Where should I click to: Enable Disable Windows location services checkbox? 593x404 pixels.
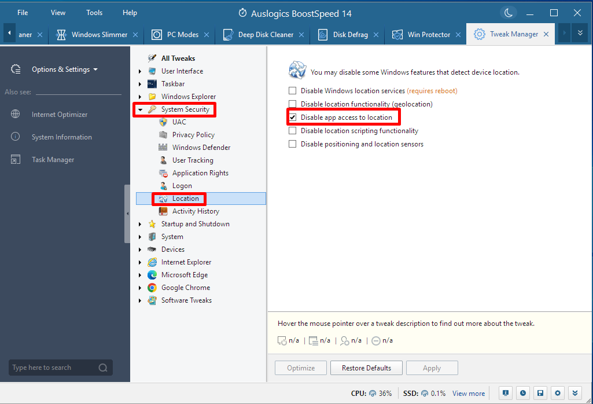click(x=292, y=90)
